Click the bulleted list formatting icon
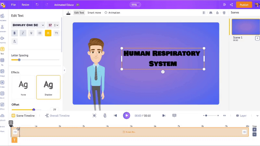 pyautogui.click(x=40, y=33)
